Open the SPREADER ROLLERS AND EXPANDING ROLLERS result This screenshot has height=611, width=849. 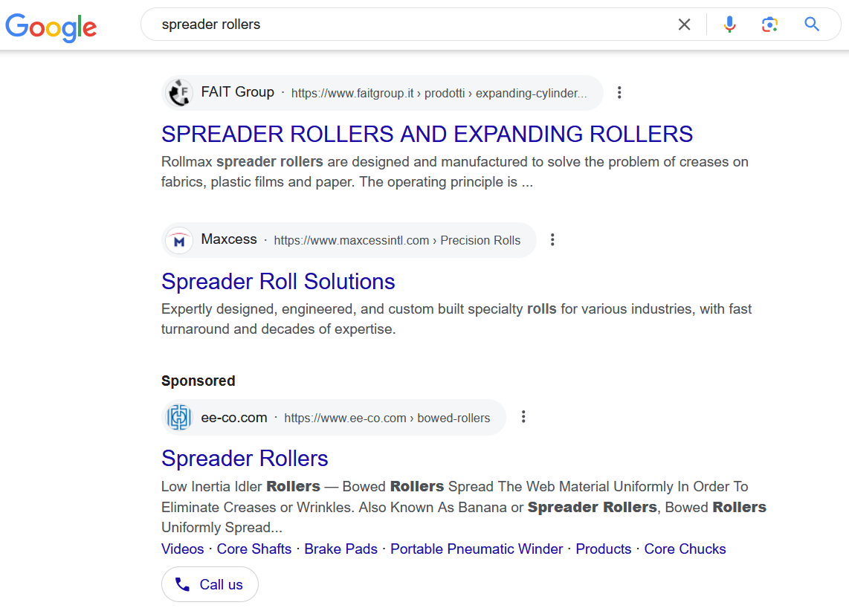pos(427,135)
